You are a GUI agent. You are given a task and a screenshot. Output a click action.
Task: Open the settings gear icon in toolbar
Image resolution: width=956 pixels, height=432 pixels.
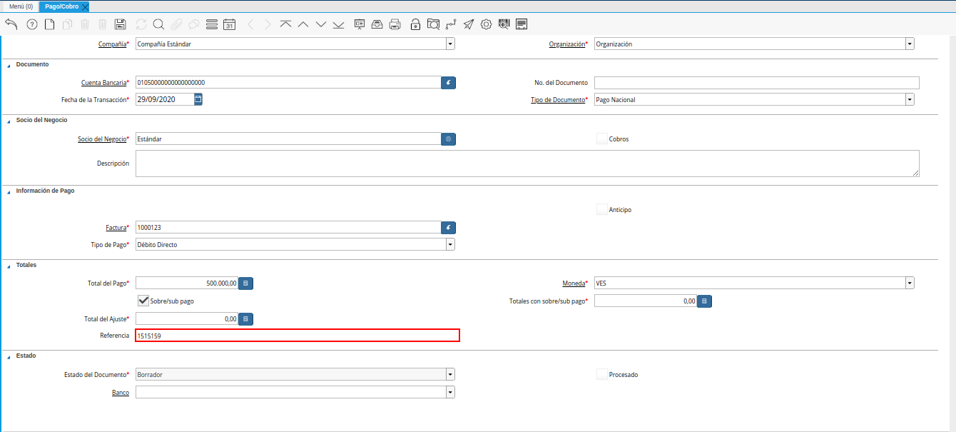point(486,24)
